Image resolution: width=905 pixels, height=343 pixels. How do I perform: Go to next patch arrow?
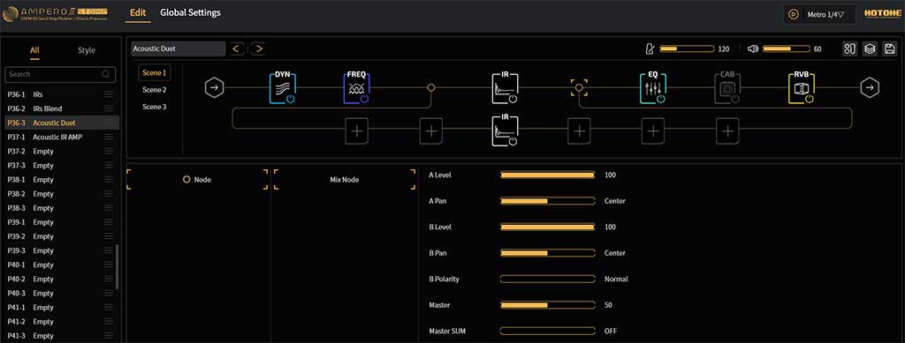click(259, 48)
